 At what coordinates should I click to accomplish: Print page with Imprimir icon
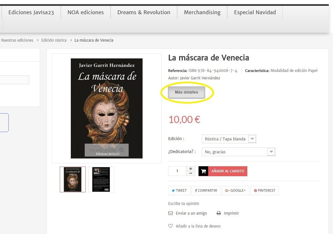tap(219, 213)
